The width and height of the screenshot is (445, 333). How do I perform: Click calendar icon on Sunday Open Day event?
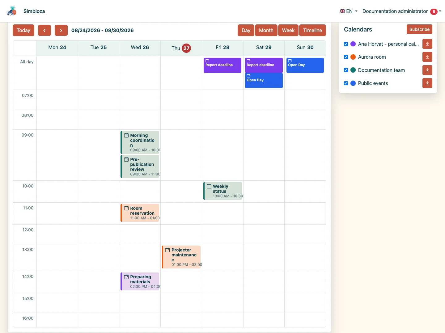click(x=290, y=61)
